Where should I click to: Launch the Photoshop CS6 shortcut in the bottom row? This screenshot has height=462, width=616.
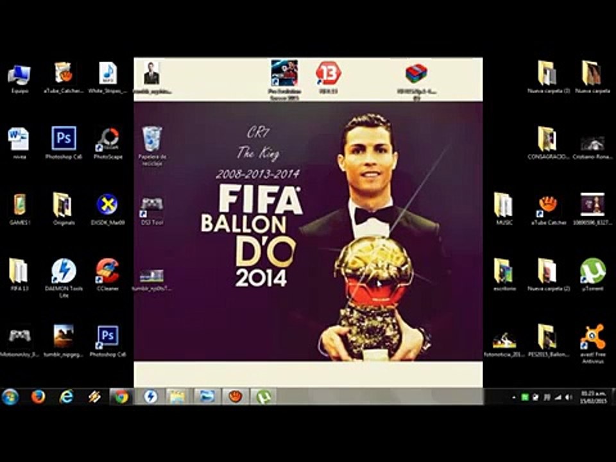pos(107,337)
